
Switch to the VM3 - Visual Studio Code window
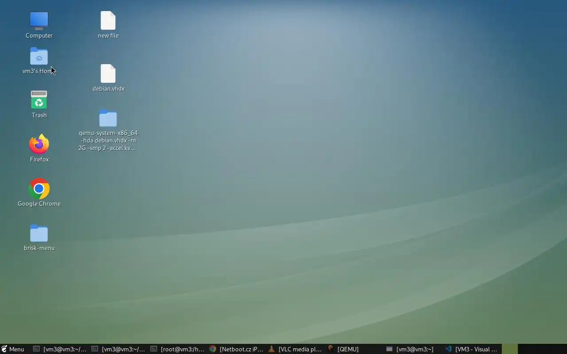(x=472, y=349)
